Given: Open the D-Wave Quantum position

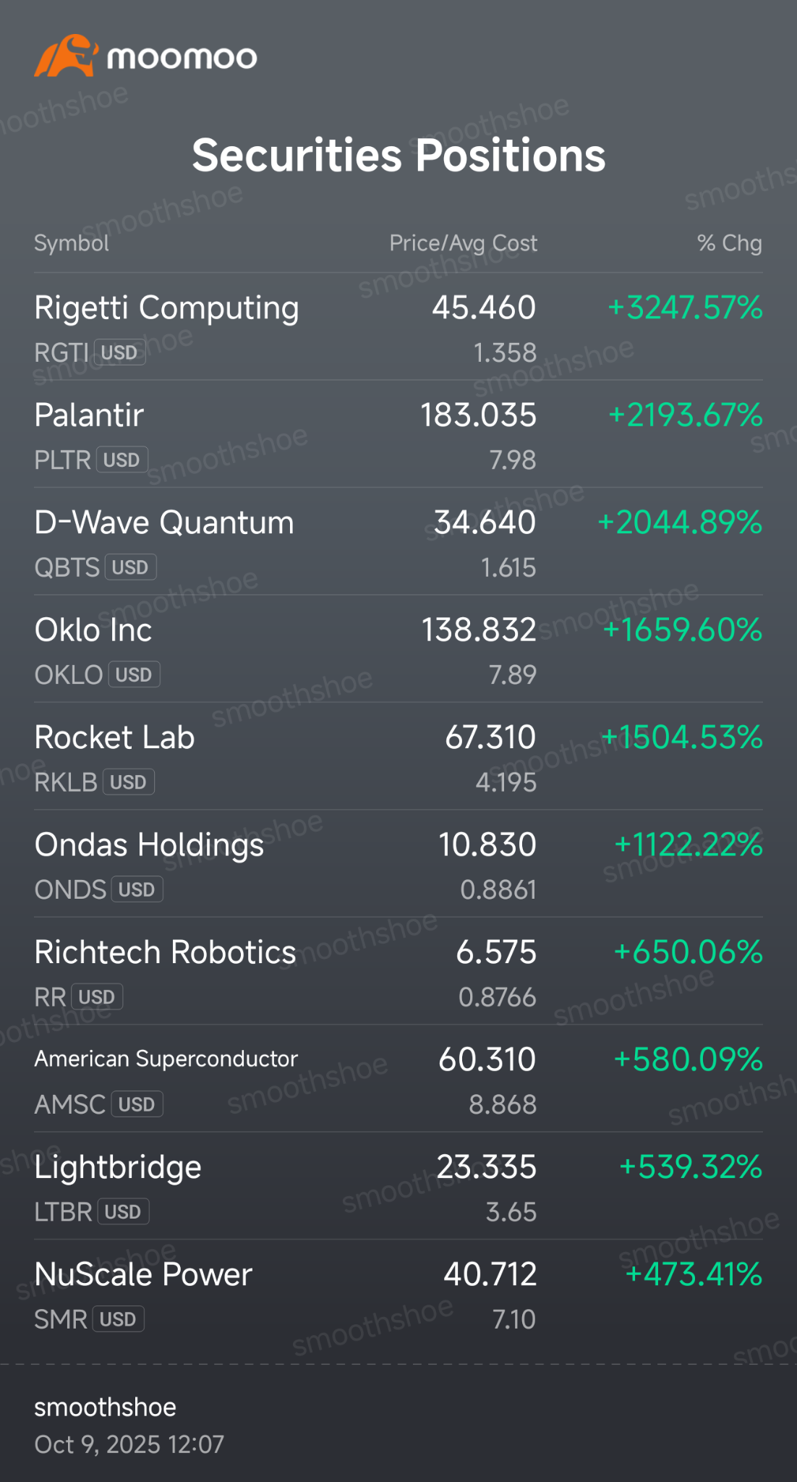Looking at the screenshot, I should click(399, 541).
